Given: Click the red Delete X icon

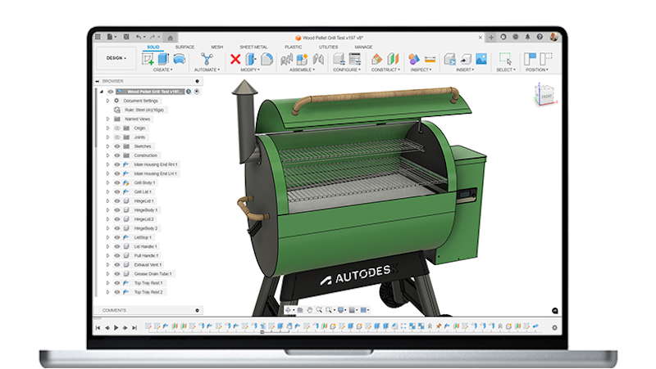Looking at the screenshot, I should click(235, 59).
